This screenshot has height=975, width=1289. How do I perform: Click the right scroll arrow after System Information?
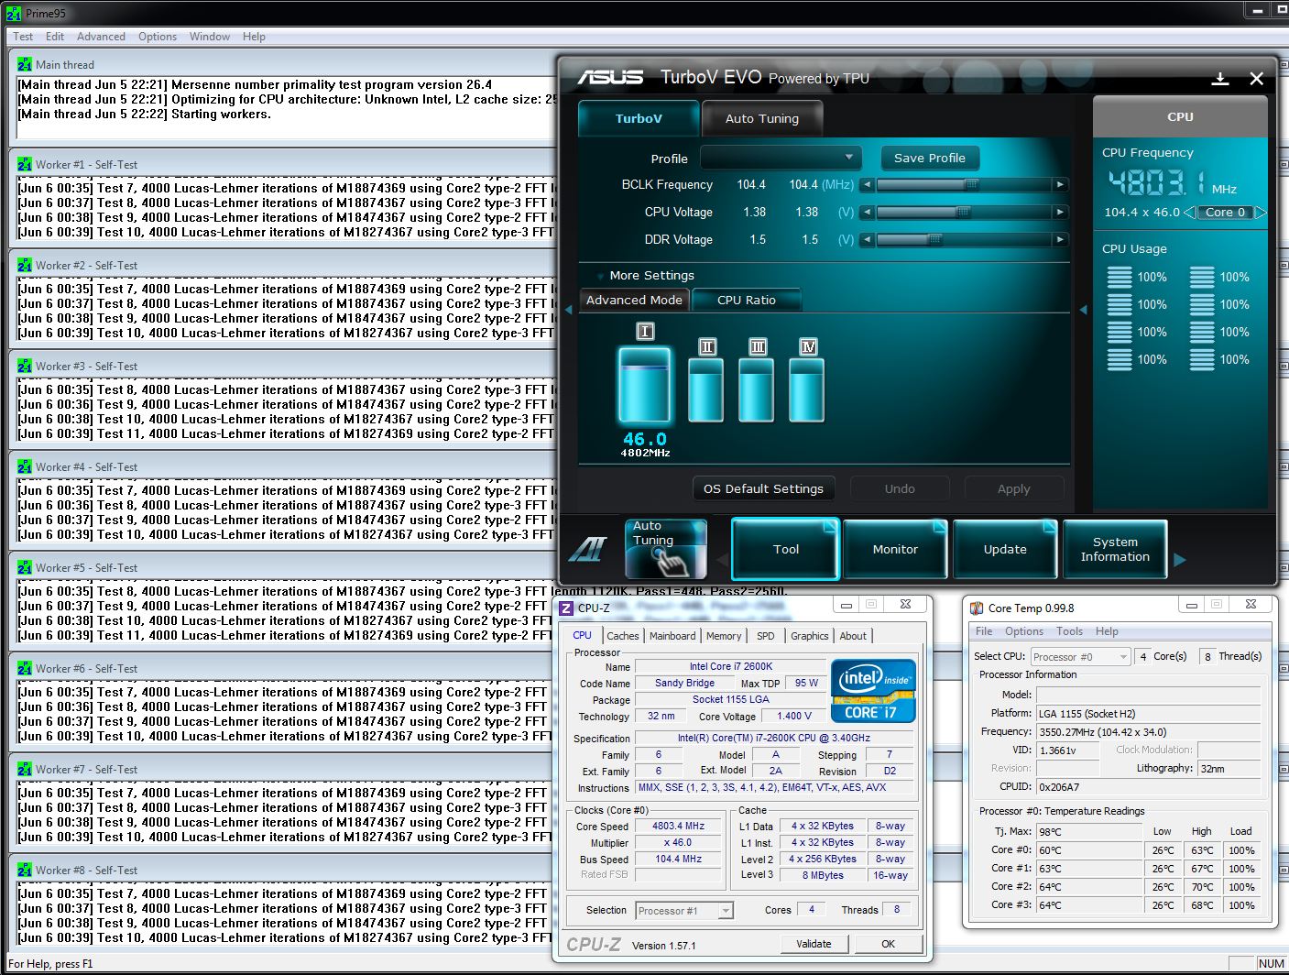tap(1180, 559)
